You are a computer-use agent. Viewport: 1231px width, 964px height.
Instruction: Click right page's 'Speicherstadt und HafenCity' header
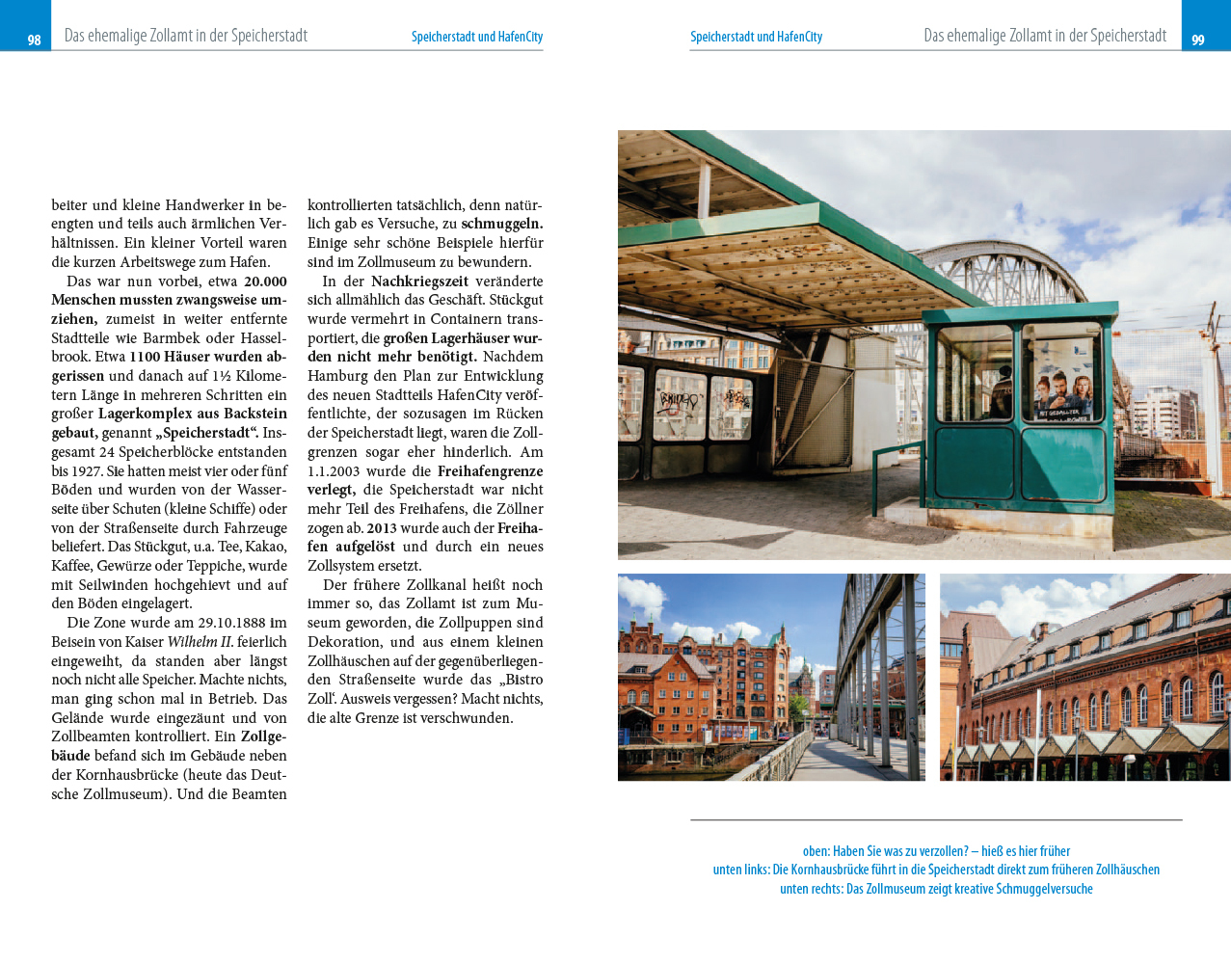click(756, 37)
